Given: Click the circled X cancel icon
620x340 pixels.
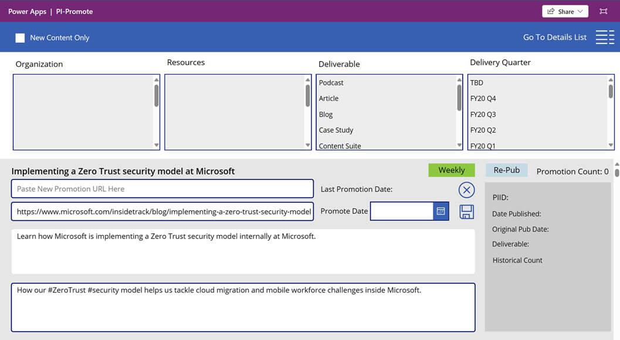Looking at the screenshot, I should pyautogui.click(x=466, y=190).
